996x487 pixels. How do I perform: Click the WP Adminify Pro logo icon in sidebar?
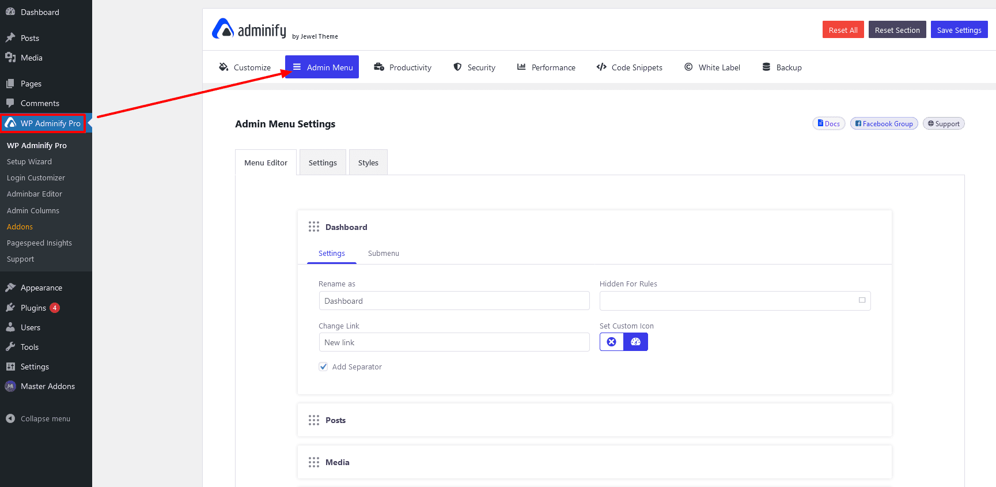tap(10, 123)
